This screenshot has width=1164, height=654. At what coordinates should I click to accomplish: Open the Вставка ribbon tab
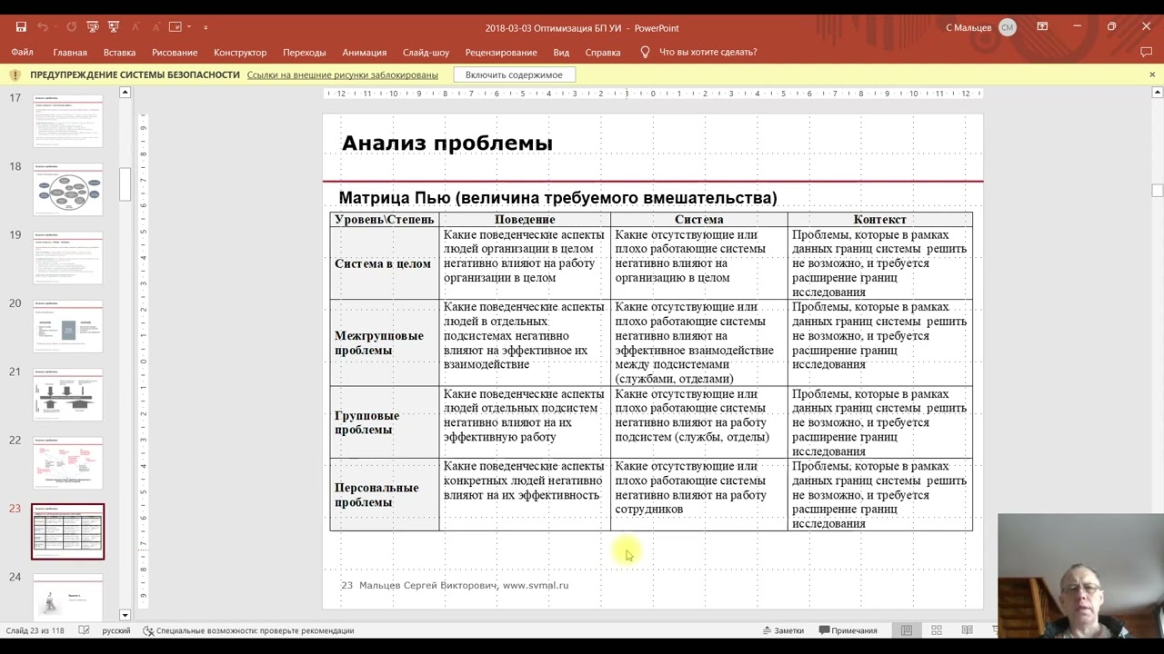pyautogui.click(x=119, y=53)
